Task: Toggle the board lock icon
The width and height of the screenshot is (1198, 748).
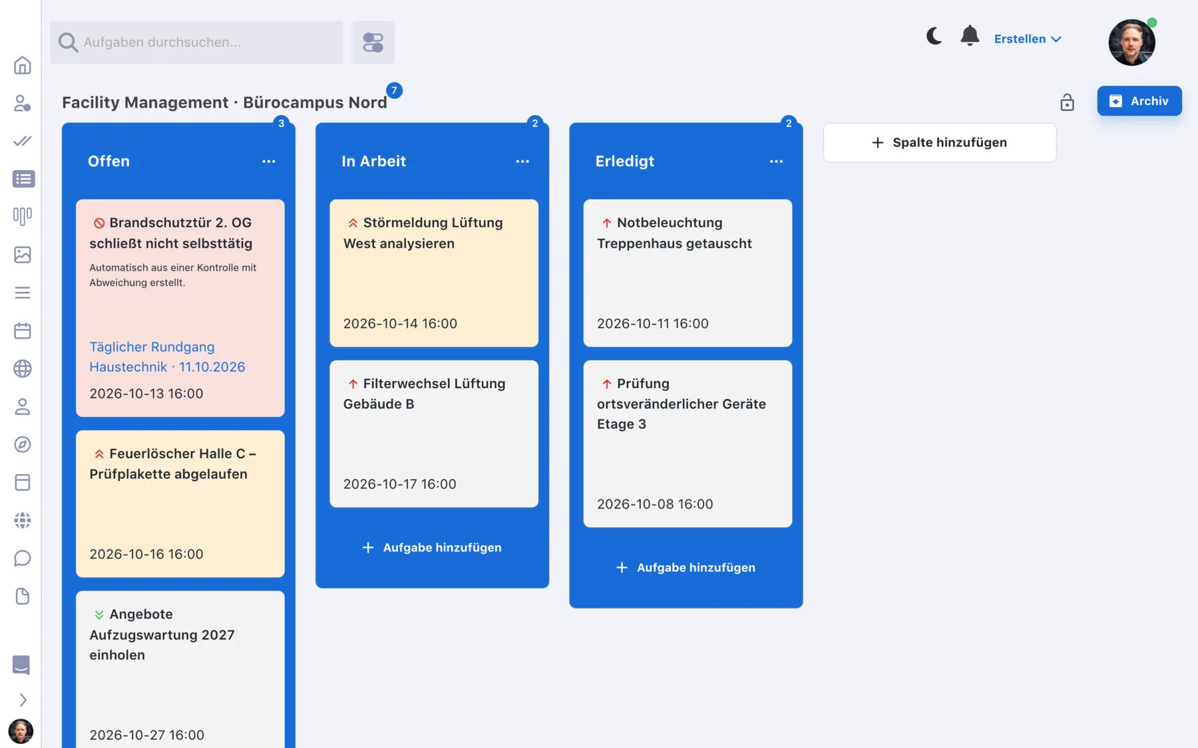Action: point(1067,102)
